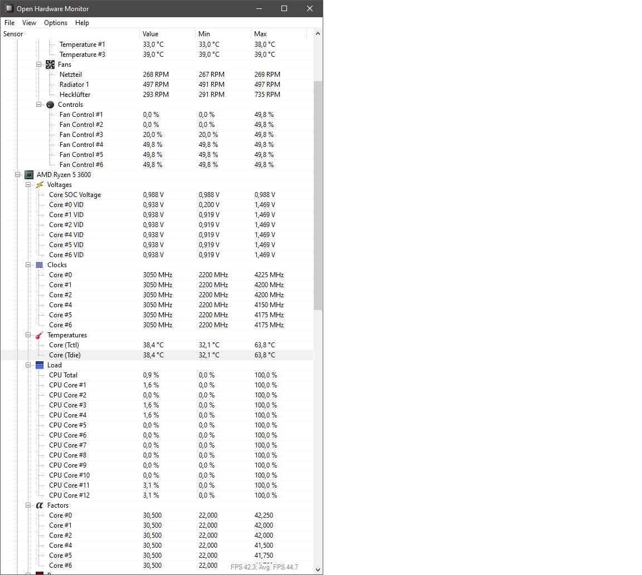Viewport: 642px width, 575px height.
Task: Select the Radiator 1 fan row
Action: 157,85
